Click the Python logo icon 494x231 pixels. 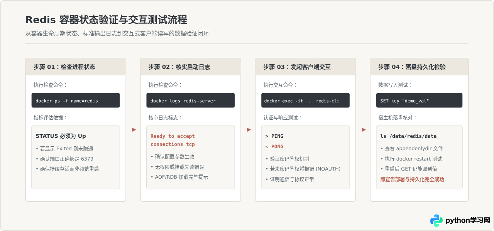tap(436, 221)
